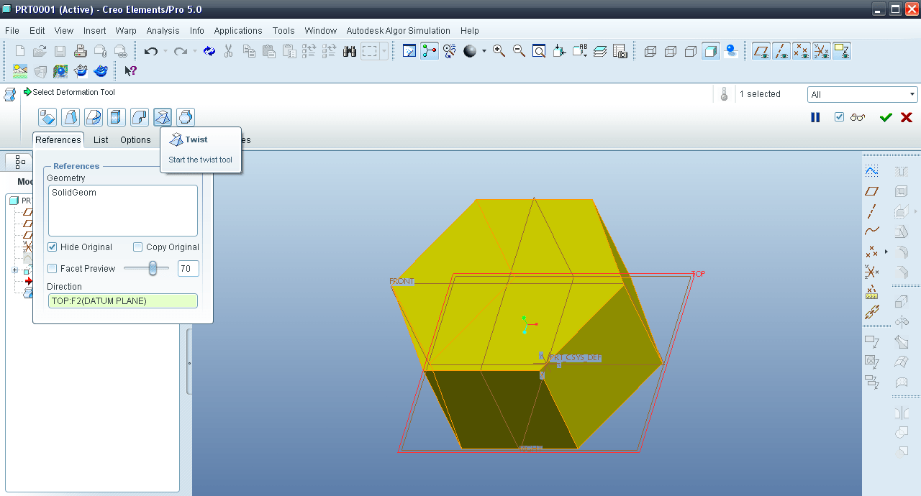Cancel the feature with red X
Image resolution: width=921 pixels, height=496 pixels.
[x=907, y=117]
